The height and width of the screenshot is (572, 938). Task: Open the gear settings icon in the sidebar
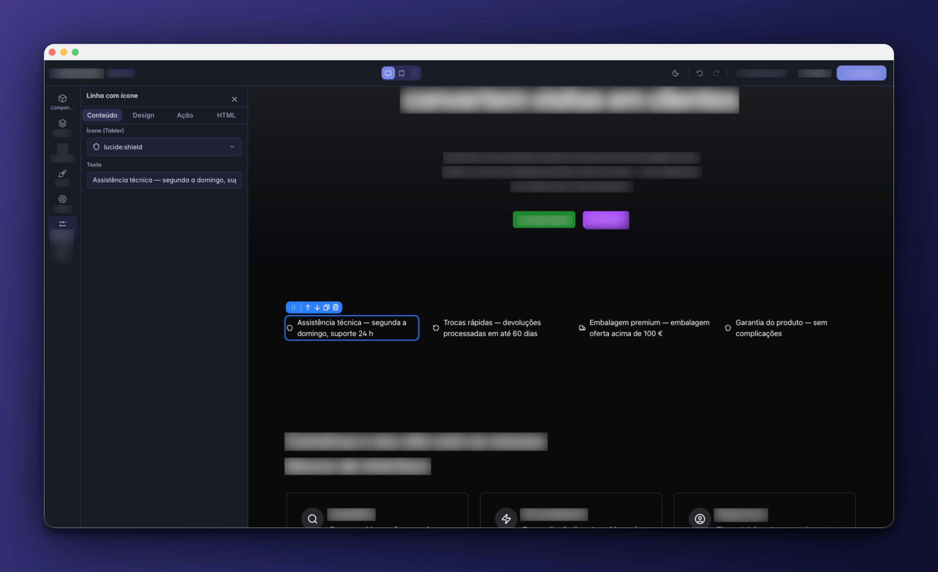[x=62, y=199]
